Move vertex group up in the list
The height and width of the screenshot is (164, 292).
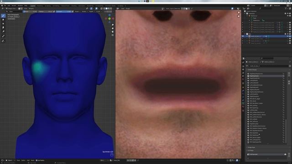tap(289, 81)
